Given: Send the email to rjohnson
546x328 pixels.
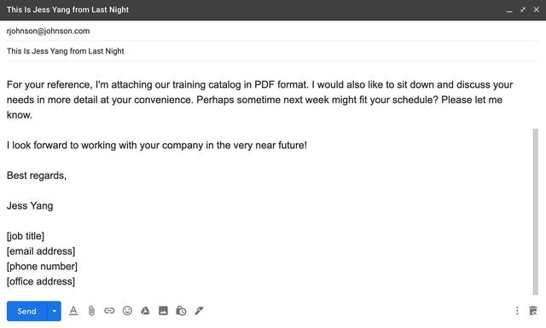Looking at the screenshot, I should (x=26, y=311).
